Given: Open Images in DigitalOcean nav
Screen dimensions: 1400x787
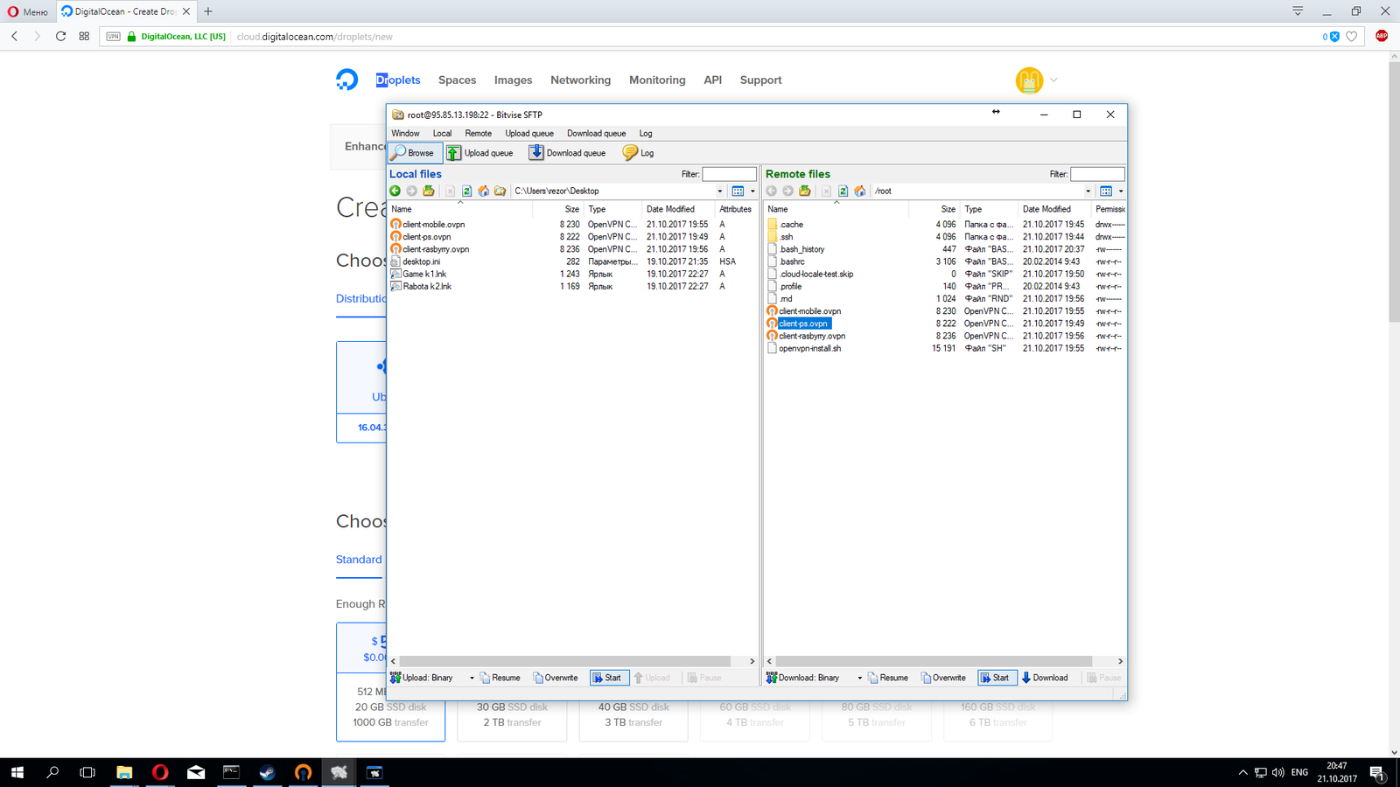Looking at the screenshot, I should 513,80.
